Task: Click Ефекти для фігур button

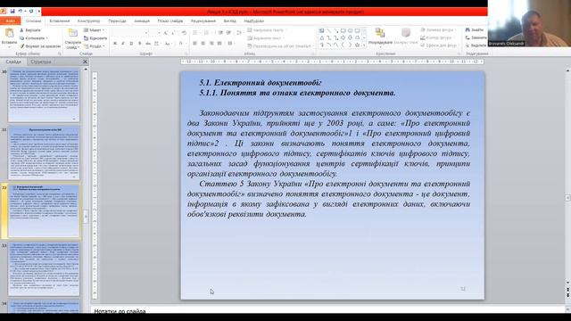Action: [439, 45]
